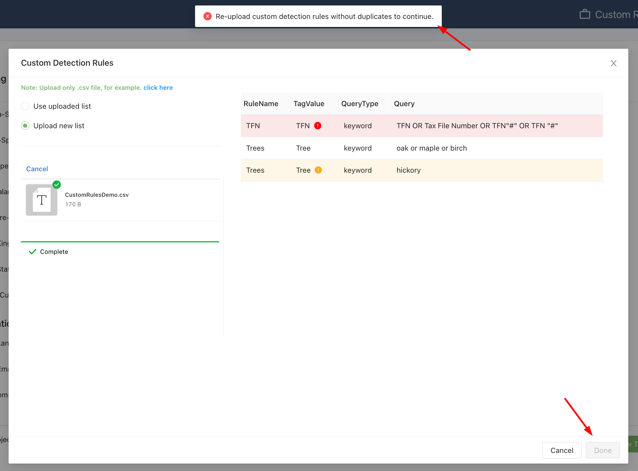
Task: Open the click here example link
Action: coord(158,87)
